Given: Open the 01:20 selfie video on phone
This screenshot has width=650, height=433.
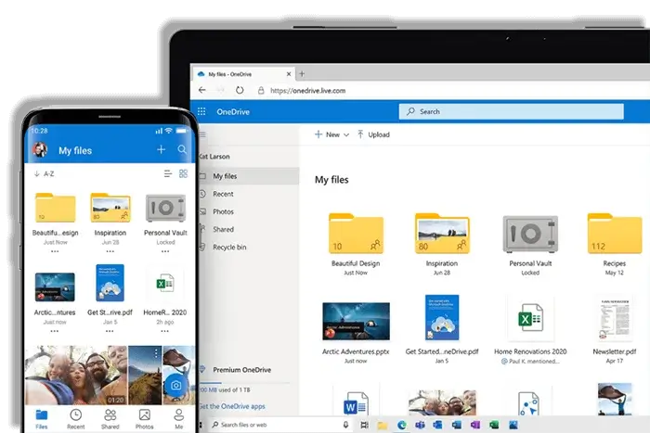Looking at the screenshot, I should pos(76,375).
